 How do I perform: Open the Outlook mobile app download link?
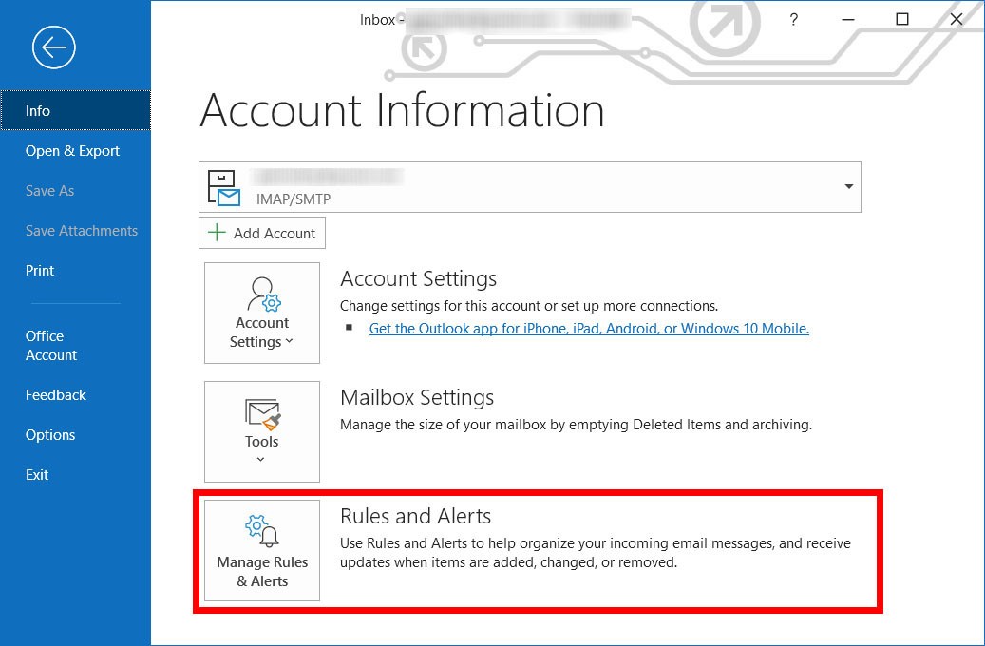(589, 328)
